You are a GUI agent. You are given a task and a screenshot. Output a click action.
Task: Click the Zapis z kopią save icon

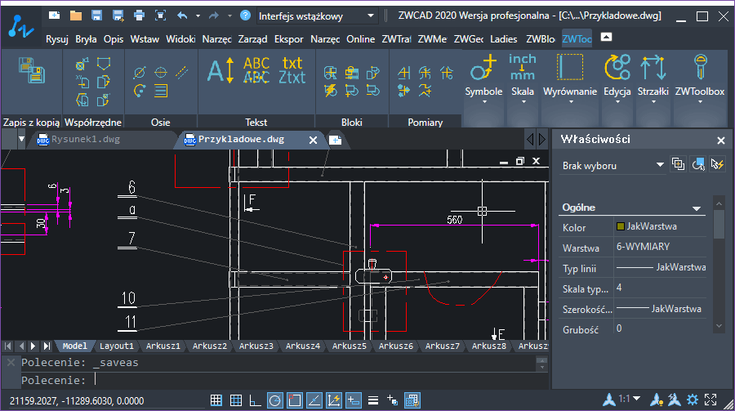(31, 71)
